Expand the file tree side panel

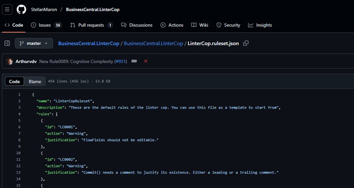click(7, 43)
